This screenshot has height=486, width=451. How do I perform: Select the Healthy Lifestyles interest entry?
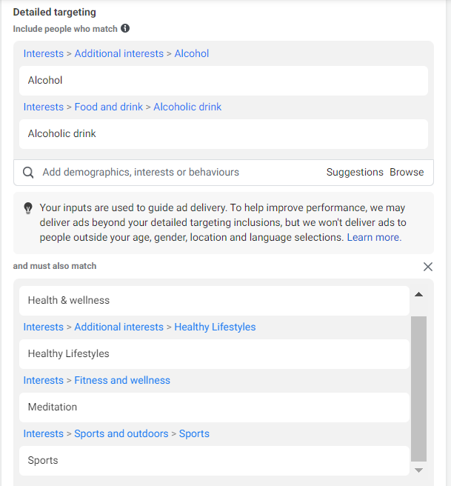tap(214, 354)
